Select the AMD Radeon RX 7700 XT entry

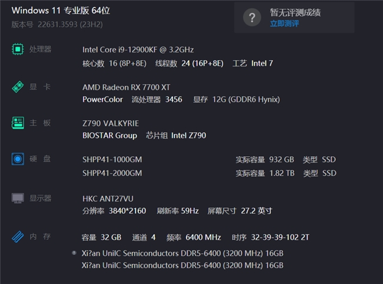tap(126, 87)
